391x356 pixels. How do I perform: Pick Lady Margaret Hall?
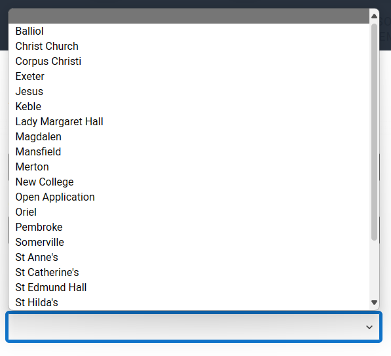[x=189, y=121]
